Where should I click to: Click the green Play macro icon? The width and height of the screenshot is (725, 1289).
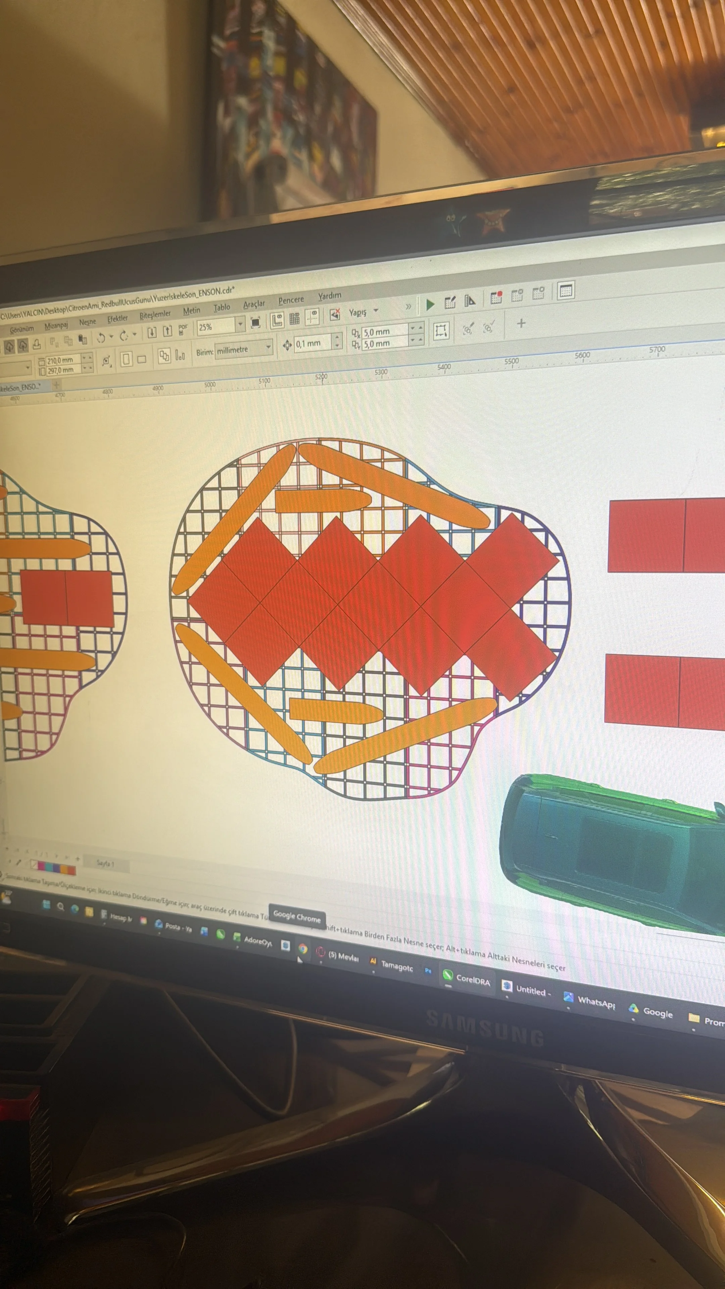[430, 304]
